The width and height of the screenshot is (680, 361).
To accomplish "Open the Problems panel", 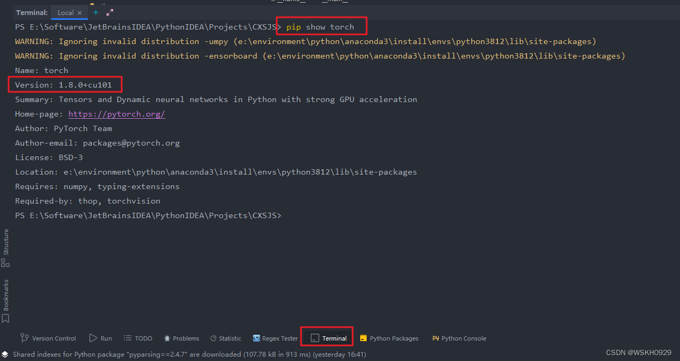I will 181,338.
